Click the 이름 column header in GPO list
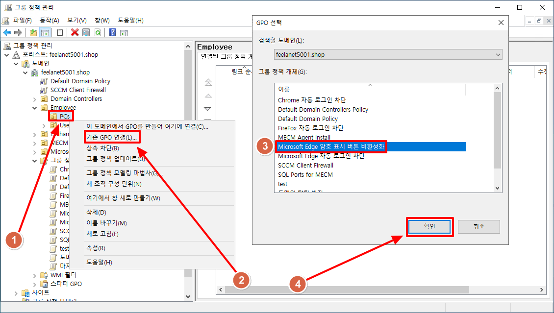This screenshot has width=554, height=313. tap(370, 90)
